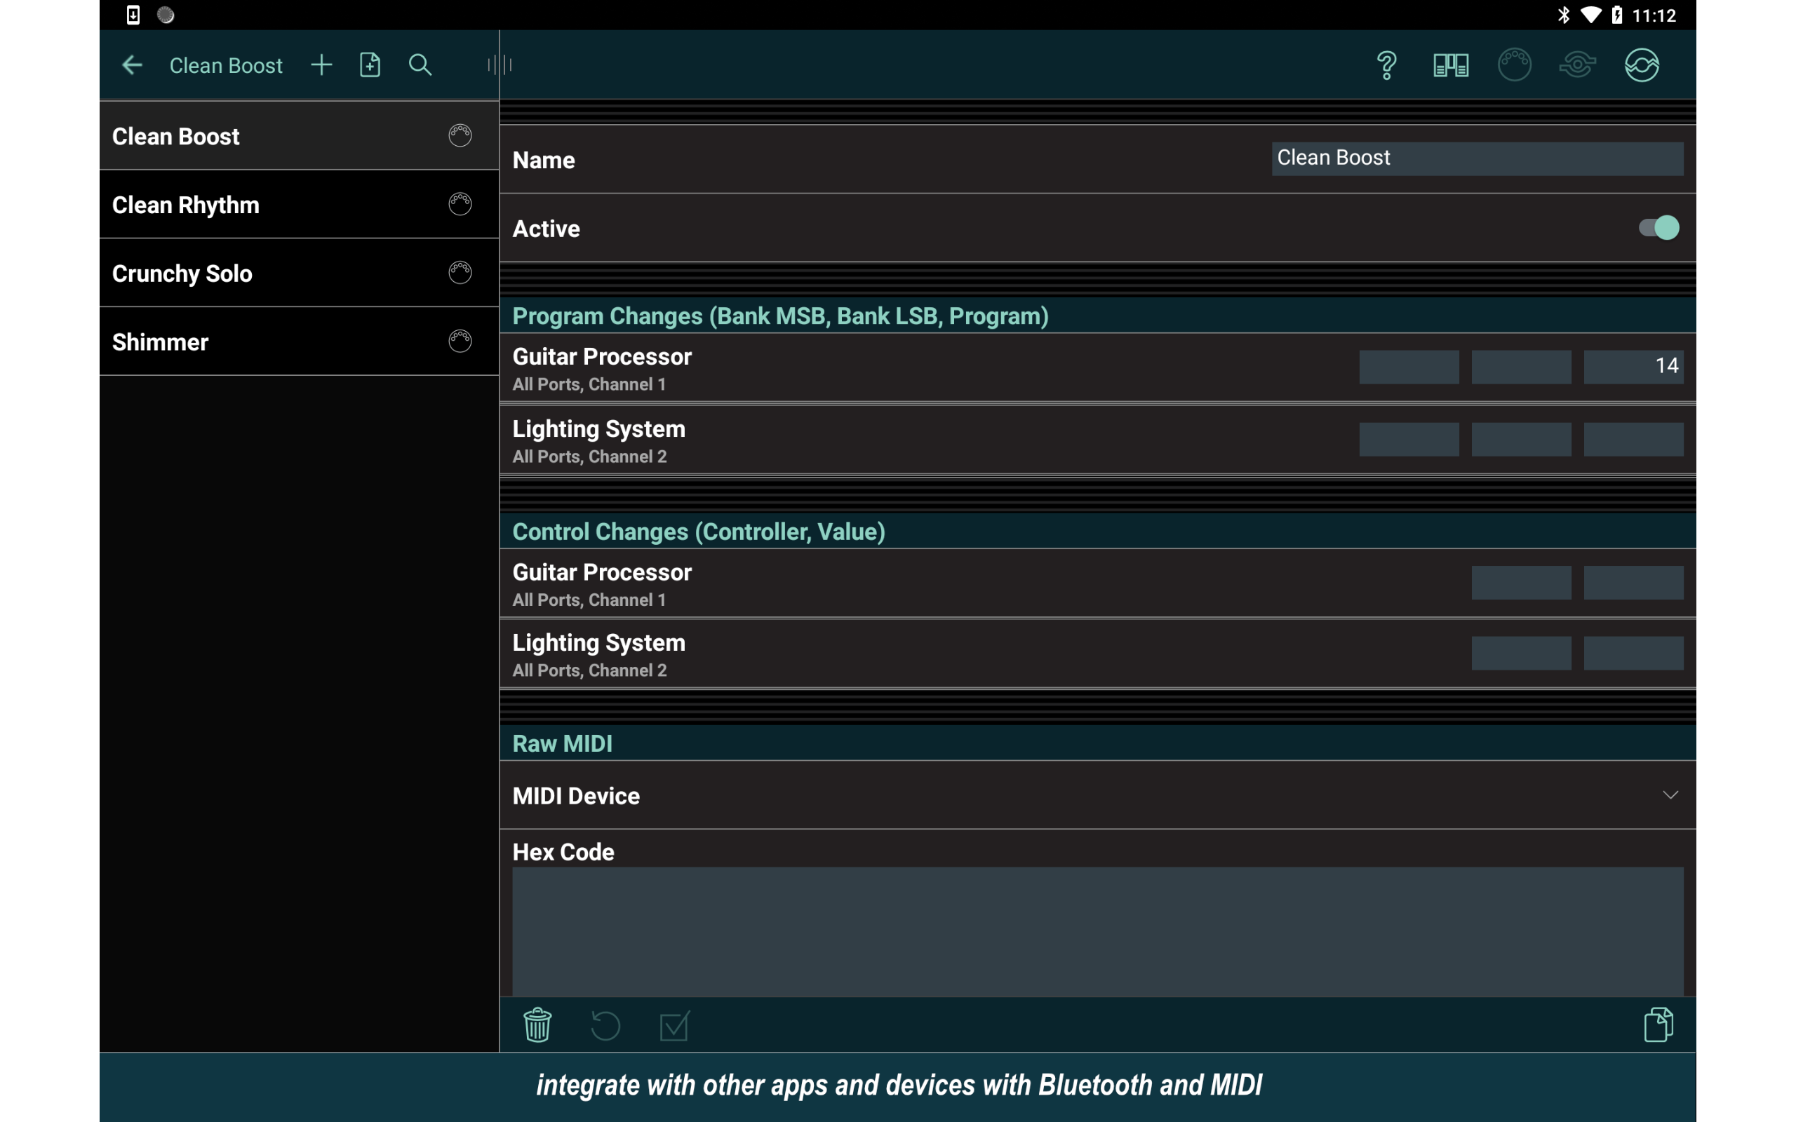Image resolution: width=1796 pixels, height=1122 pixels.
Task: Undo changes with the revert arrow icon
Action: tap(604, 1025)
